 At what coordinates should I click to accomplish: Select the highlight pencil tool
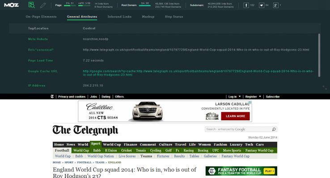[43, 5]
